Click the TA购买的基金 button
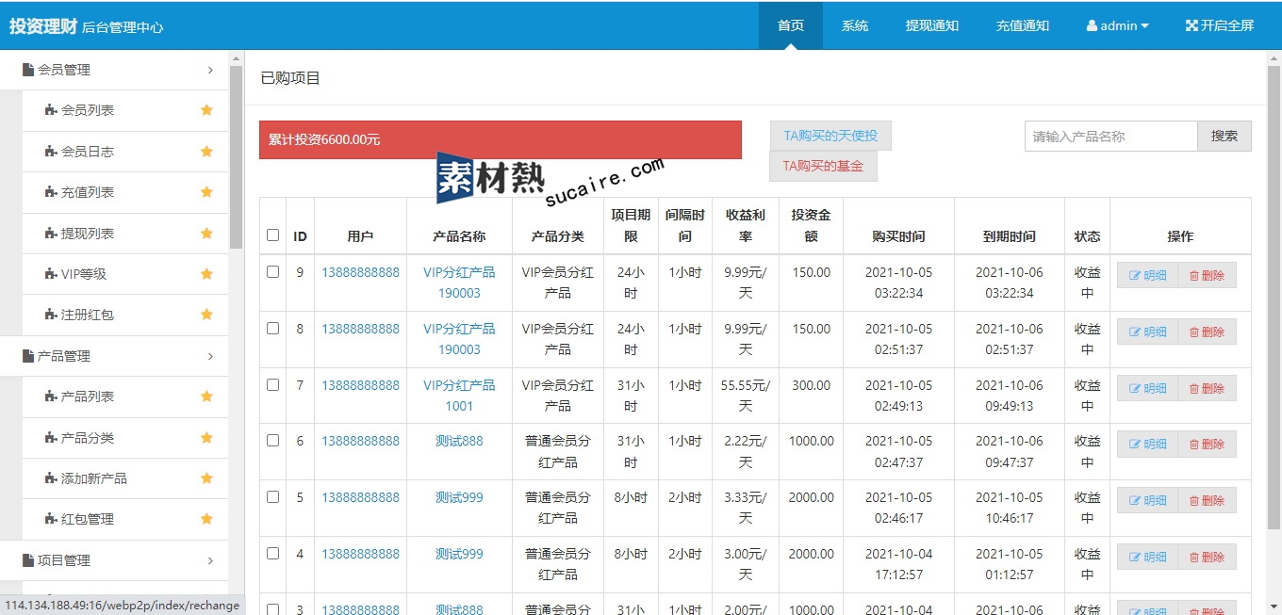 point(824,166)
